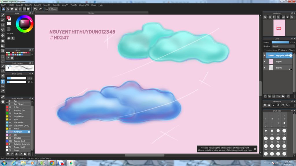Open the Filter menu
Viewport: 296px width, 166px height.
pyautogui.click(x=28, y=5)
